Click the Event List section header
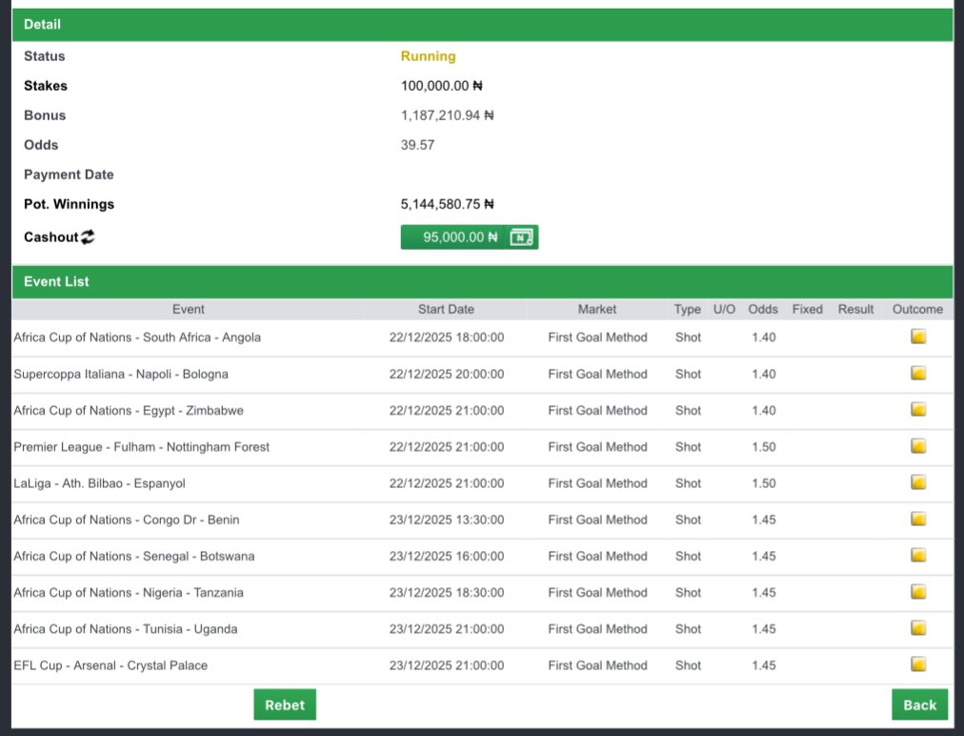Screen dimensions: 964x736 pyautogui.click(x=483, y=282)
